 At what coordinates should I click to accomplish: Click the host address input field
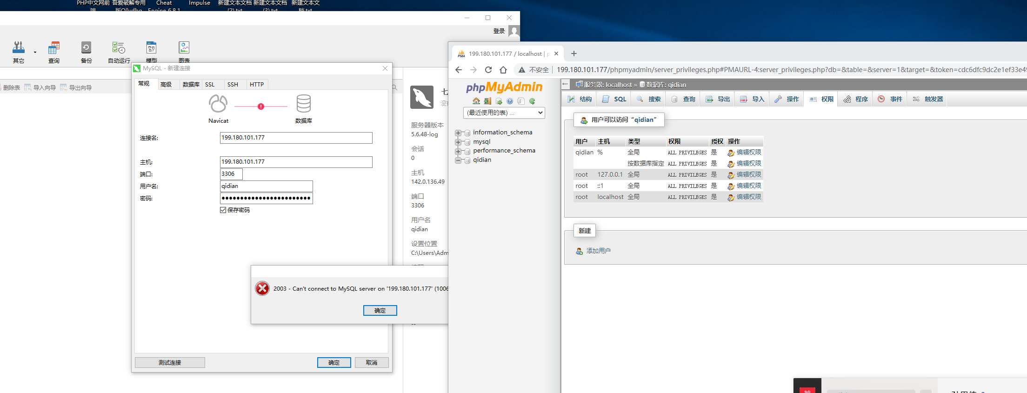click(x=296, y=162)
